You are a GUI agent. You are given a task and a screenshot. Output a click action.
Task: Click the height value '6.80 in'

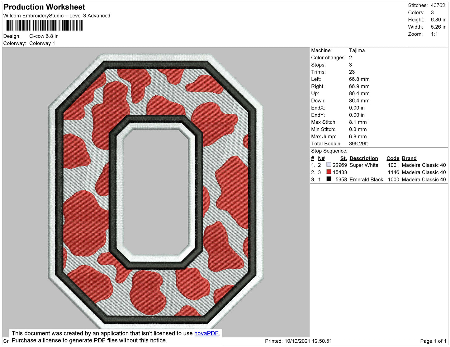(x=438, y=20)
